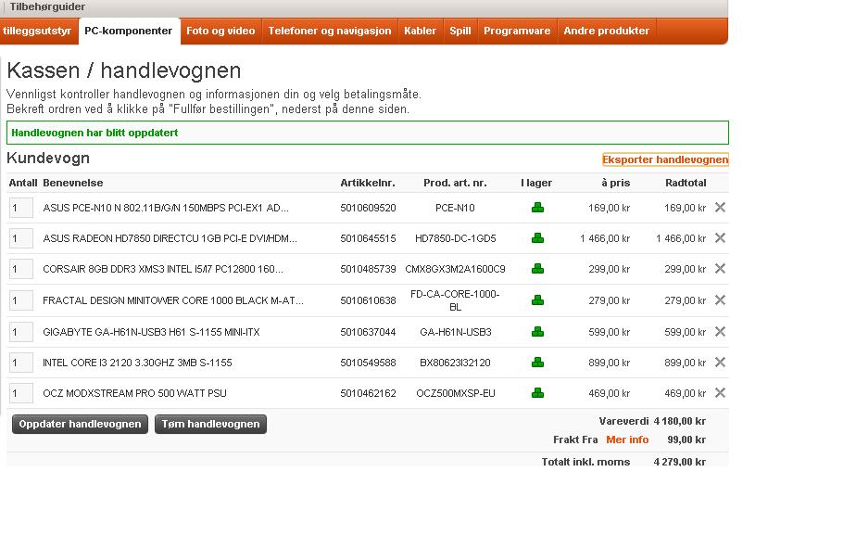Open OCZ MODXSTREAM PRO 500 WATT name

click(135, 393)
